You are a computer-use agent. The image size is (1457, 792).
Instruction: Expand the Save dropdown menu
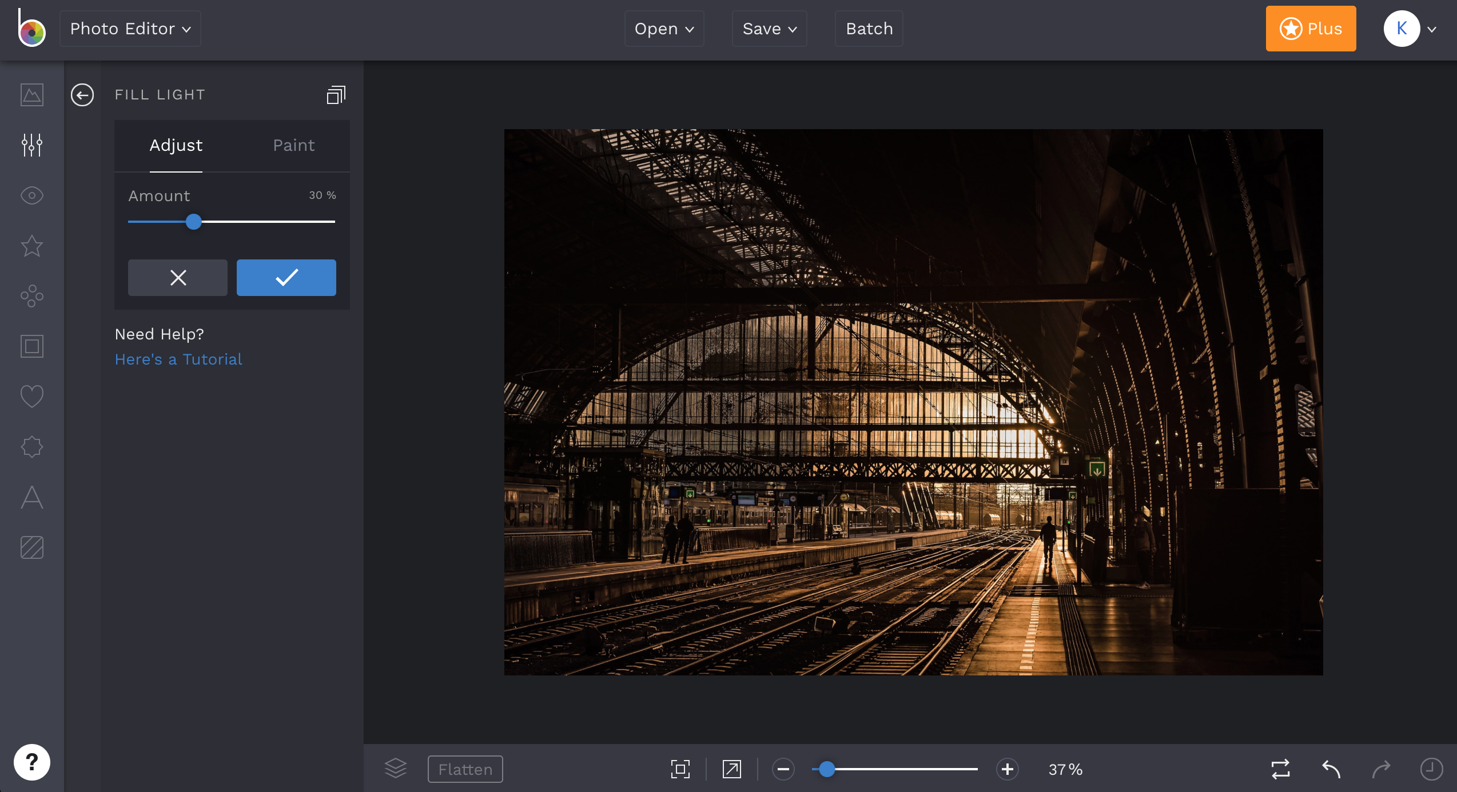(770, 29)
